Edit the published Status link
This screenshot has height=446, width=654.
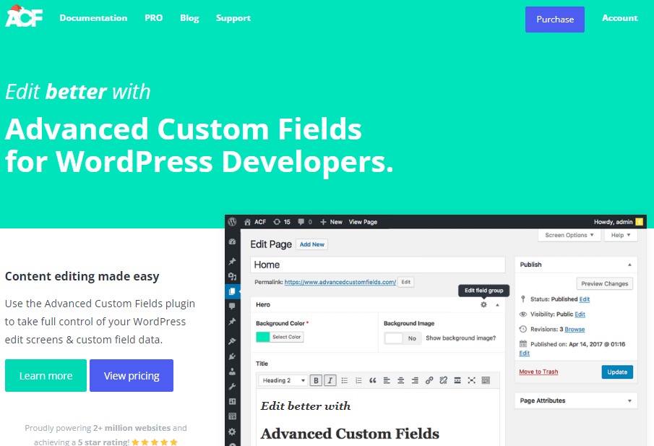click(585, 299)
